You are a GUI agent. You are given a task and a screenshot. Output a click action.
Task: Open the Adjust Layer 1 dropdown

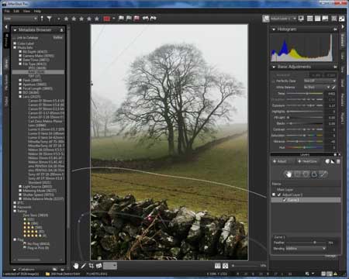[283, 19]
